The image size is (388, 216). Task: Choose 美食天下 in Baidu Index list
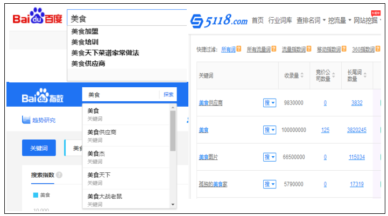tap(126, 179)
